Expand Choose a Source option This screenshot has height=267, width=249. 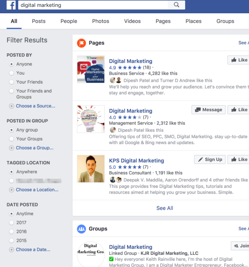(x=36, y=106)
